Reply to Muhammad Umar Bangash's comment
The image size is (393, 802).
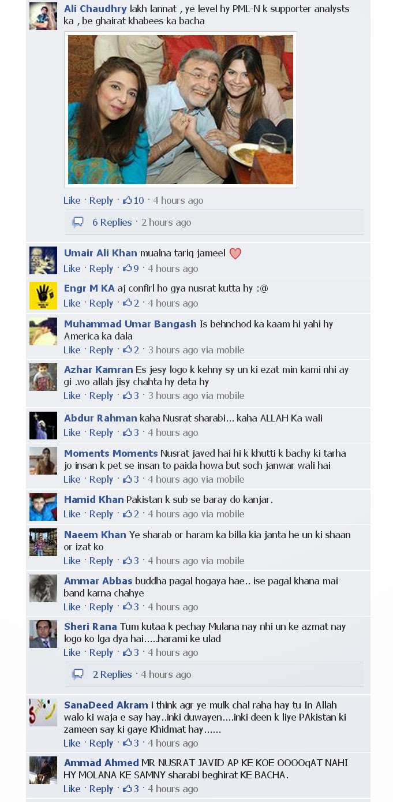(x=101, y=350)
